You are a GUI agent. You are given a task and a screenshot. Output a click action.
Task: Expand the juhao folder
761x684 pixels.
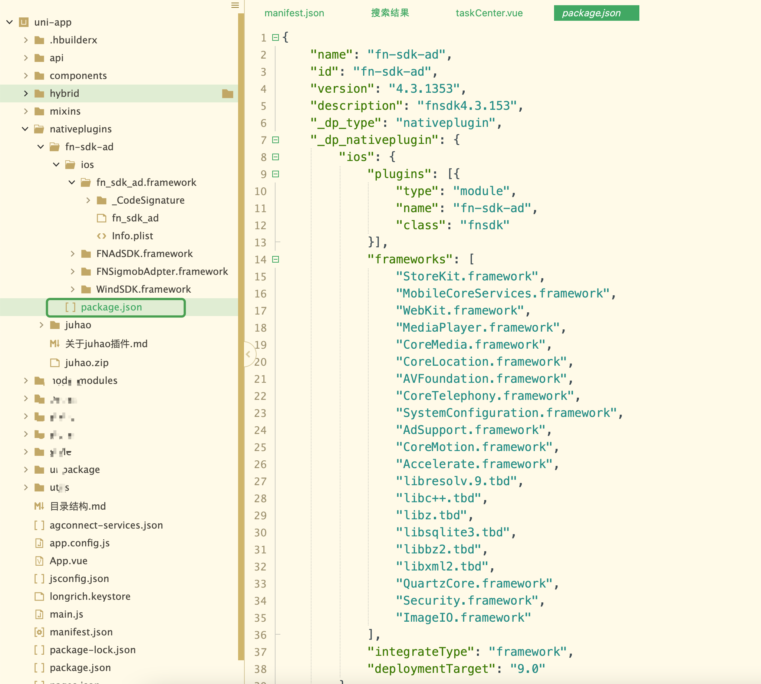tap(41, 325)
